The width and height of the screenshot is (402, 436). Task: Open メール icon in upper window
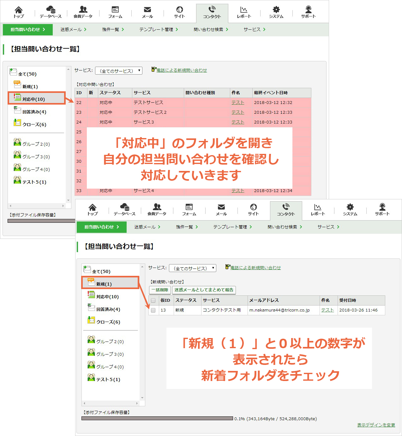(147, 12)
